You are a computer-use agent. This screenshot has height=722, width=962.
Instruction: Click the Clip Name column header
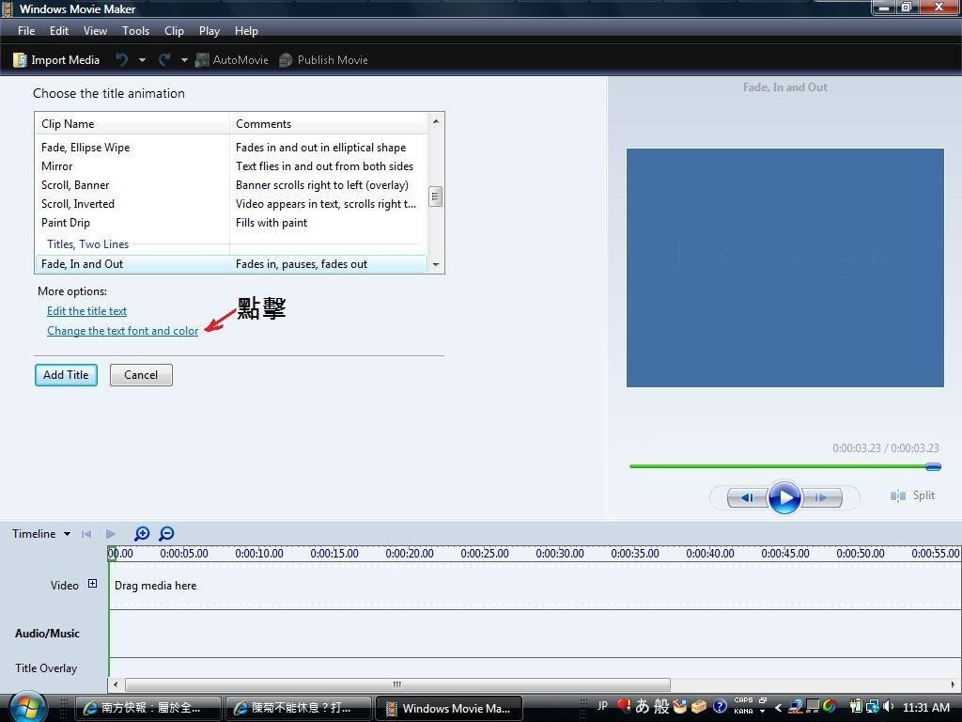[x=132, y=124]
